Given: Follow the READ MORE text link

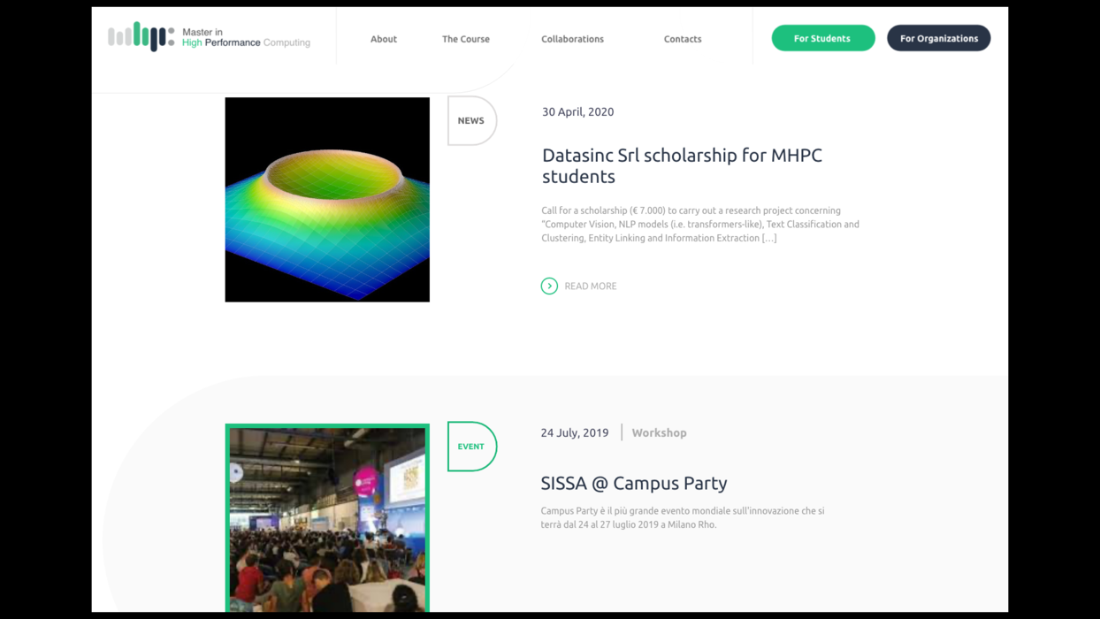Looking at the screenshot, I should point(591,287).
